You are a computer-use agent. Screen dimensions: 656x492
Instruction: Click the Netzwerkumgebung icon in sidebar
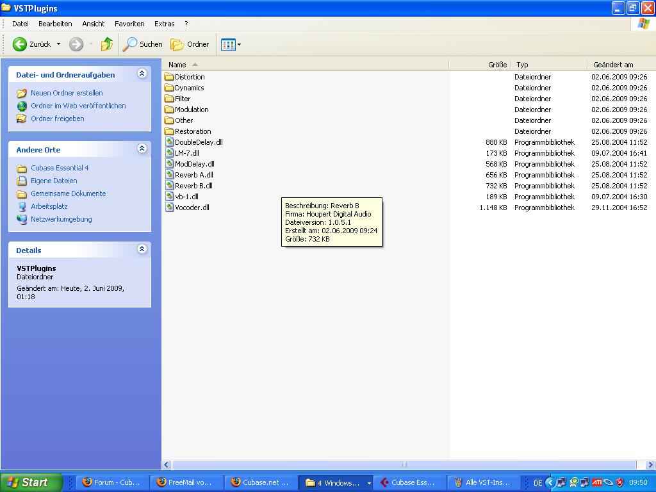22,219
